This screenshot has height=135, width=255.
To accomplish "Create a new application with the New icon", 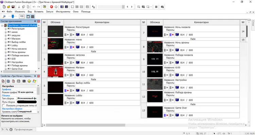I will 4,7.
